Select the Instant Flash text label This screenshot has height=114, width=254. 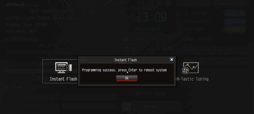pos(64,79)
